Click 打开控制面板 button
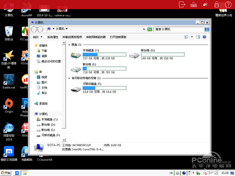Screen dimensions: 235x176 (x=118, y=37)
